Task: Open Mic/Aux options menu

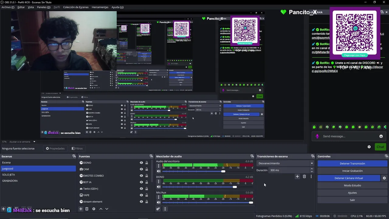Action: click(x=158, y=197)
